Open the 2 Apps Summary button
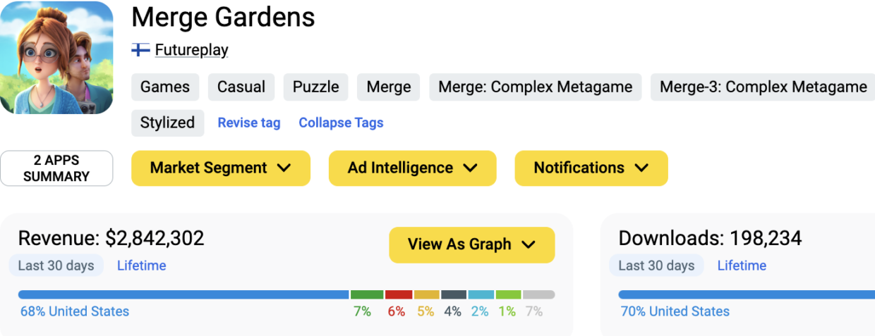The height and width of the screenshot is (336, 875). point(56,168)
